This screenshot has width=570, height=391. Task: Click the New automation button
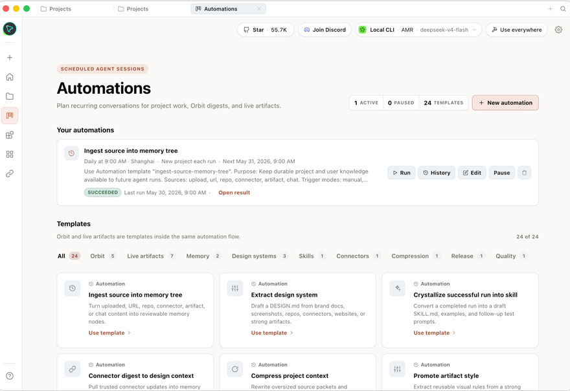point(505,103)
